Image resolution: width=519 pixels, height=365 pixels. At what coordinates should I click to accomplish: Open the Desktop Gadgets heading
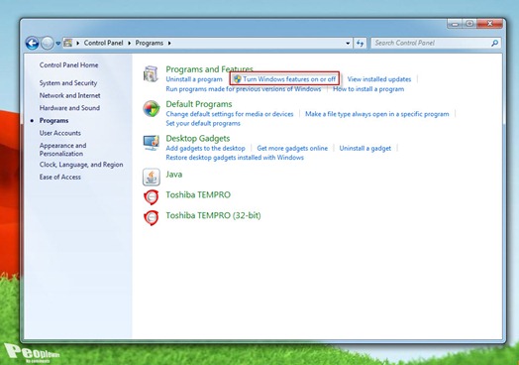[x=198, y=138]
